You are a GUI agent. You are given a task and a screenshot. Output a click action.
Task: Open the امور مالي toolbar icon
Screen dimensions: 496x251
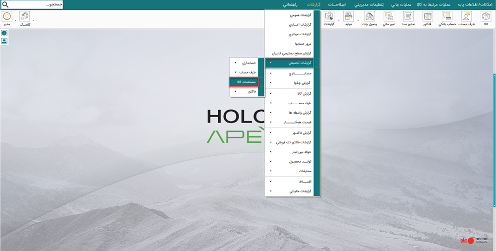pos(389,19)
